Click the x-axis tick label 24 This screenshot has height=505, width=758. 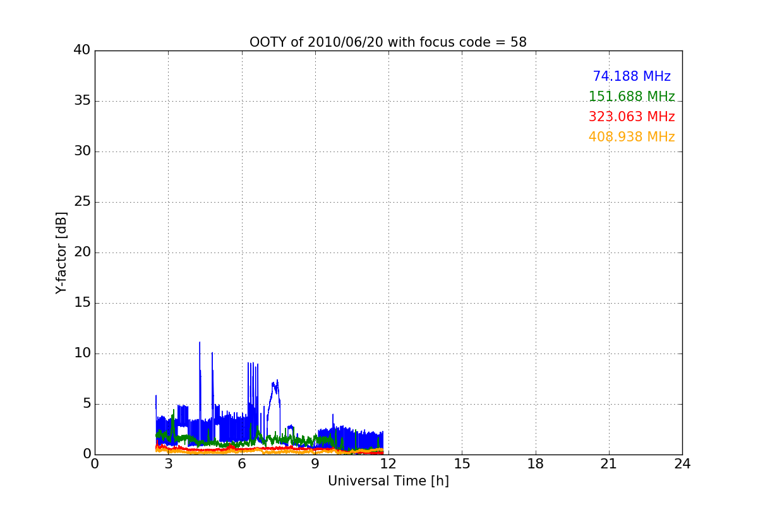[x=682, y=464]
